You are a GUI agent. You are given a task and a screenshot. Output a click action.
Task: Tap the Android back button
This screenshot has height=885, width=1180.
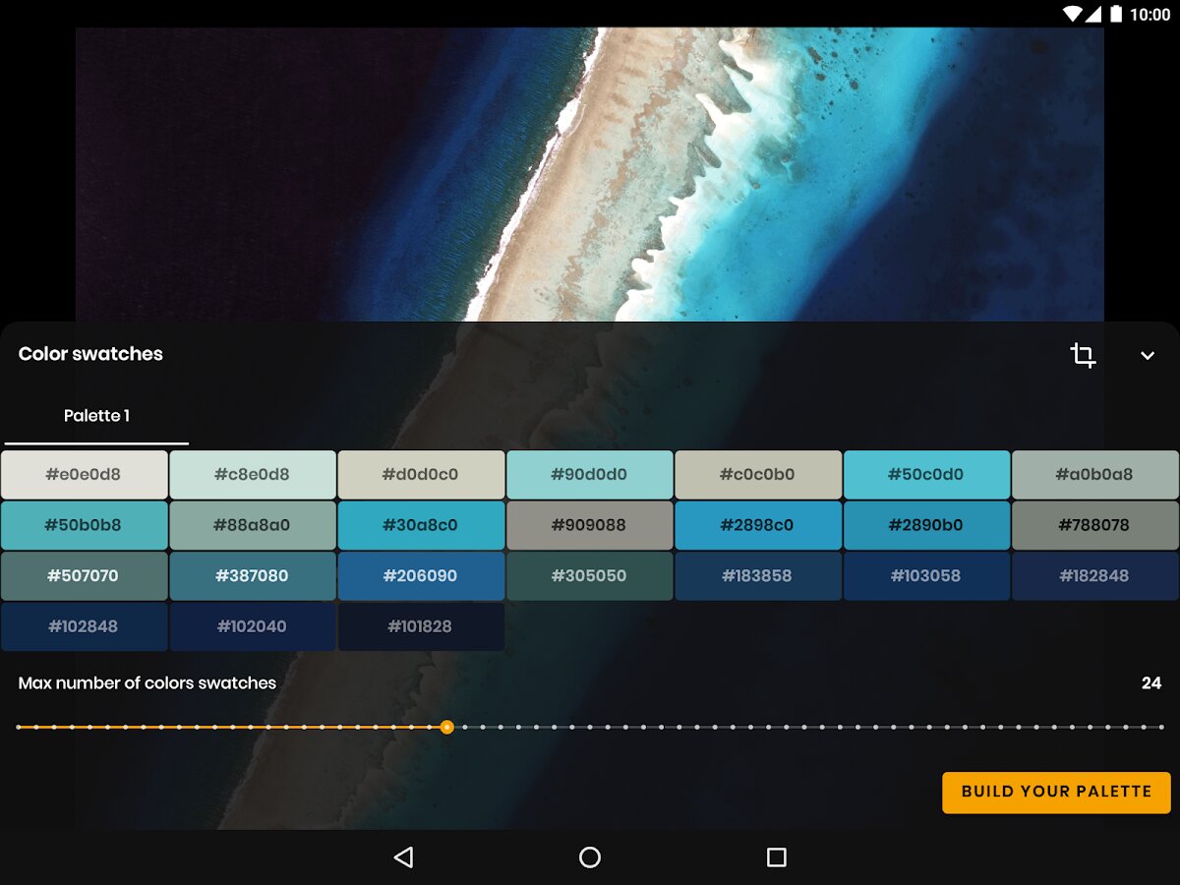click(x=403, y=857)
